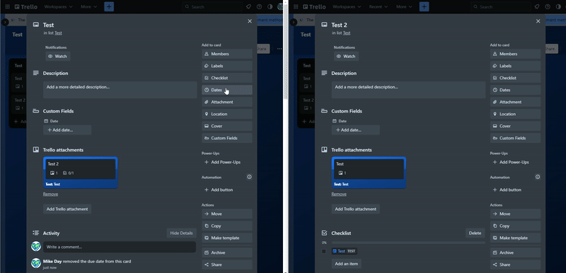Toggle the theme contrast icon in the right window
Screen dimensions: 566x273
pyautogui.click(x=558, y=7)
